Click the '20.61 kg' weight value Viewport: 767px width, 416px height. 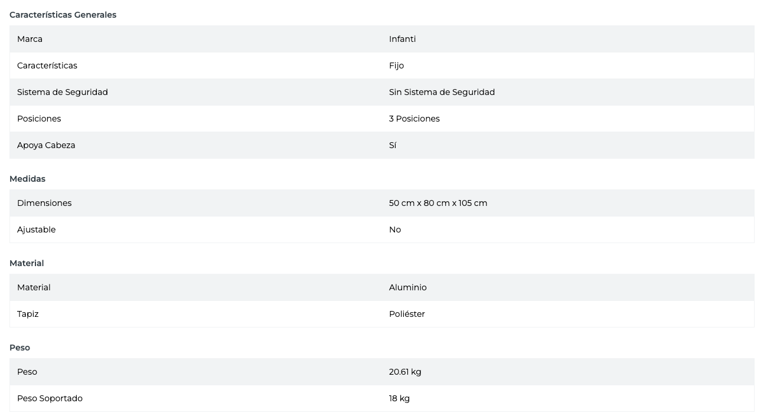(405, 372)
